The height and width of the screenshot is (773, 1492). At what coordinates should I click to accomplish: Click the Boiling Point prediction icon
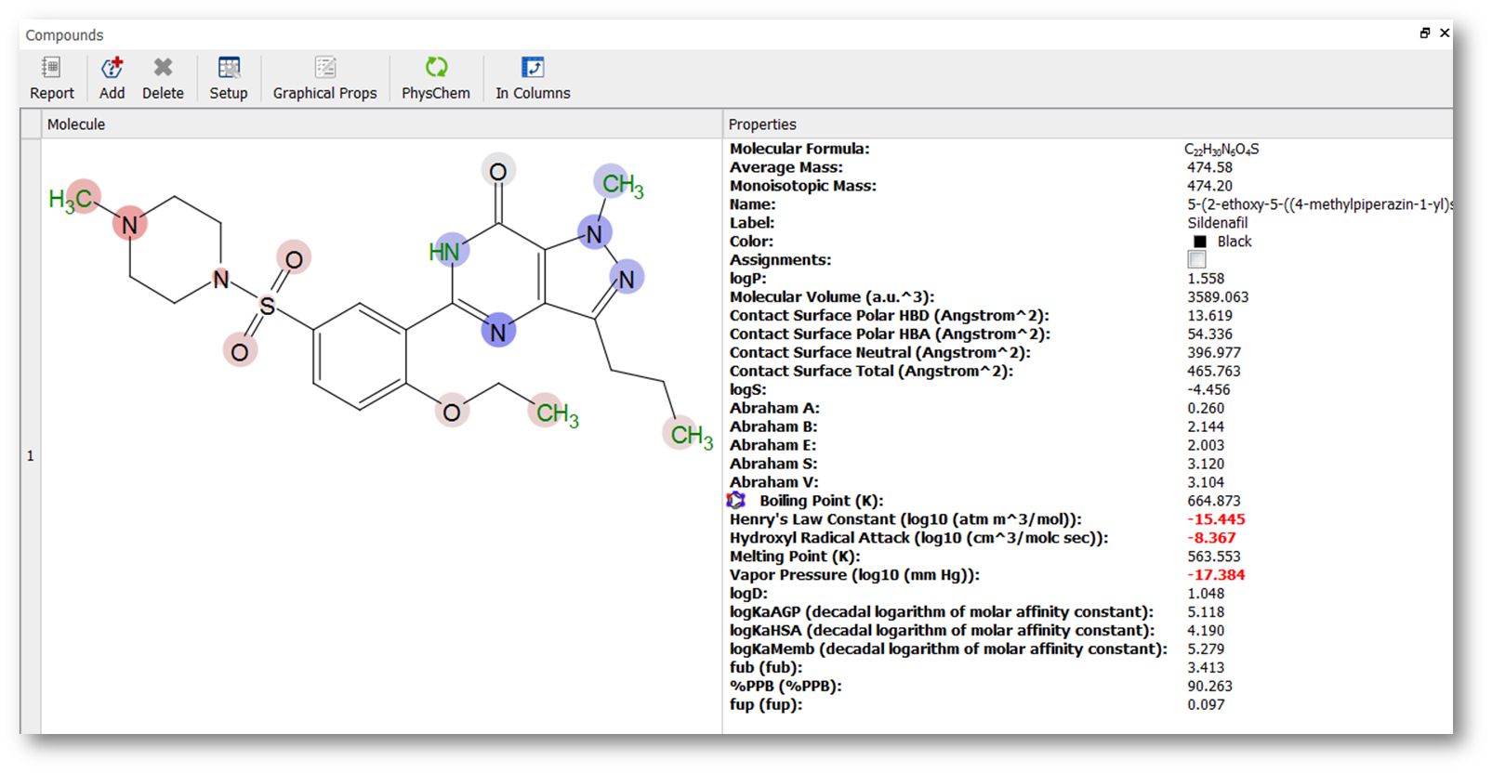tap(736, 501)
